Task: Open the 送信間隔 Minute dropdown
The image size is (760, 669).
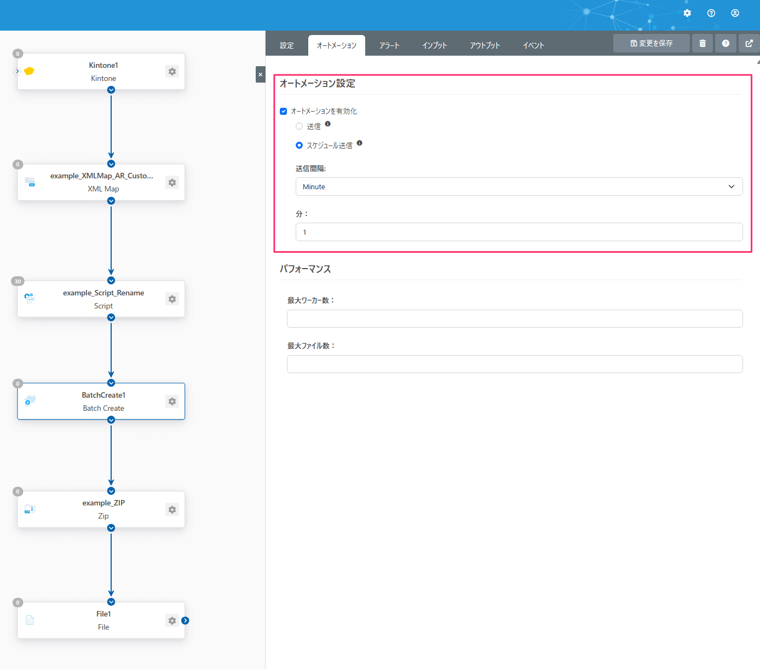Action: (519, 187)
